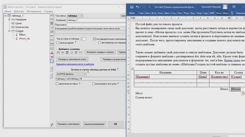Open Ribbon Display Options in Word title bar

[234, 7]
